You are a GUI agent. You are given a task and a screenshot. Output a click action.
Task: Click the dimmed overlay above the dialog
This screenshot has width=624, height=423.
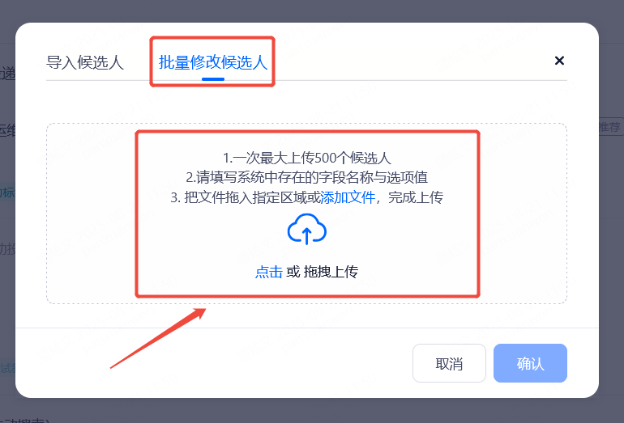pyautogui.click(x=312, y=11)
